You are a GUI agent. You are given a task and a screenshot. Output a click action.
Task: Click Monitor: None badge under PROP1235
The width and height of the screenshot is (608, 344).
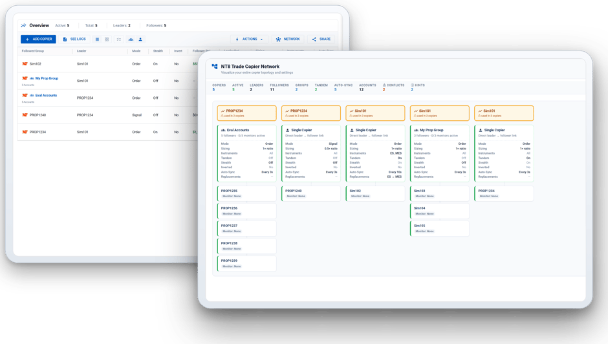(232, 196)
